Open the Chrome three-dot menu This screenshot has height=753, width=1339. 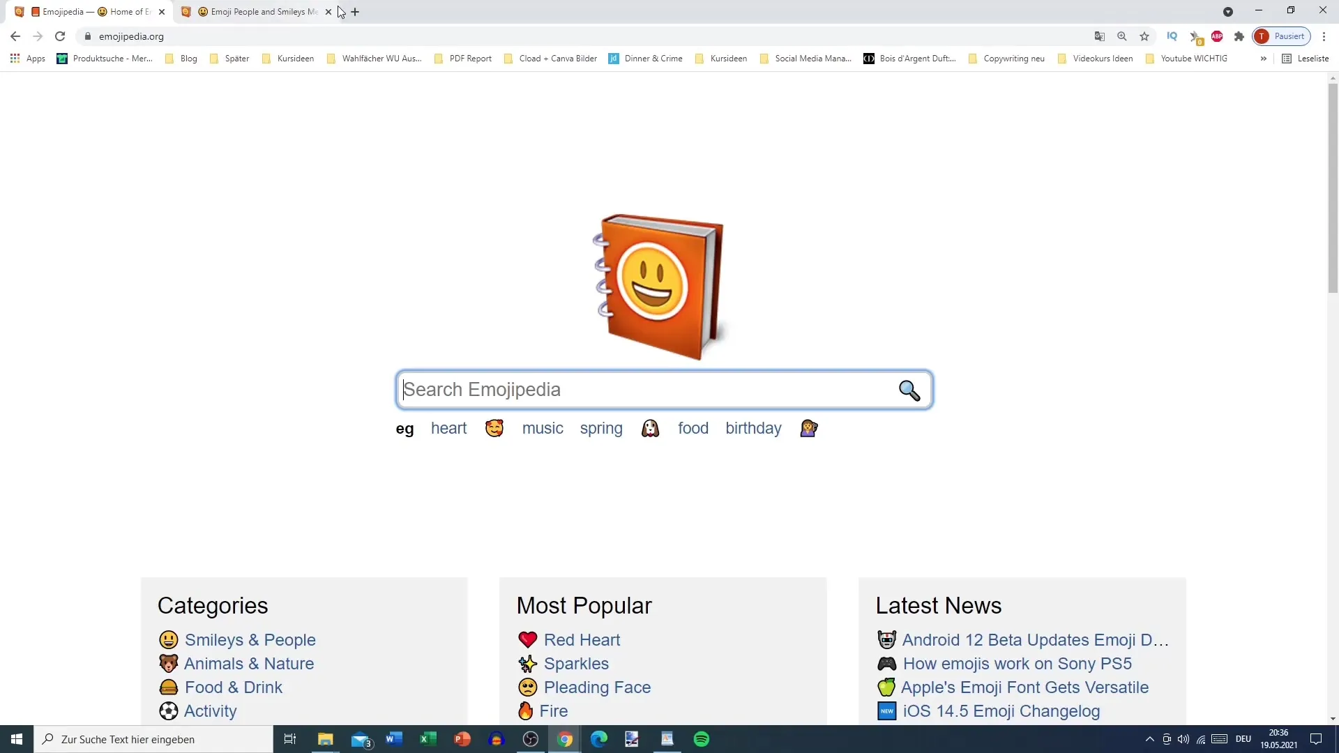pos(1324,36)
